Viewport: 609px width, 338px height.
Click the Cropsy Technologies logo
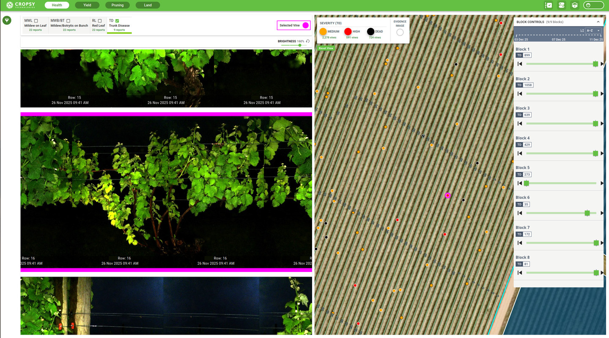point(21,5)
